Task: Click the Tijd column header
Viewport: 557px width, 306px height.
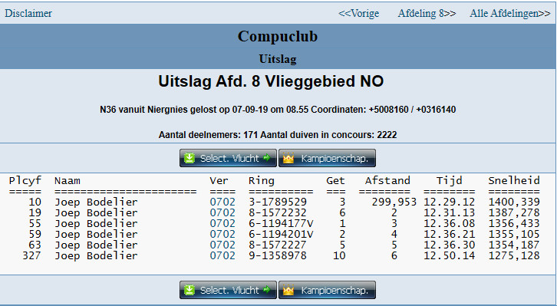Action: point(450,181)
